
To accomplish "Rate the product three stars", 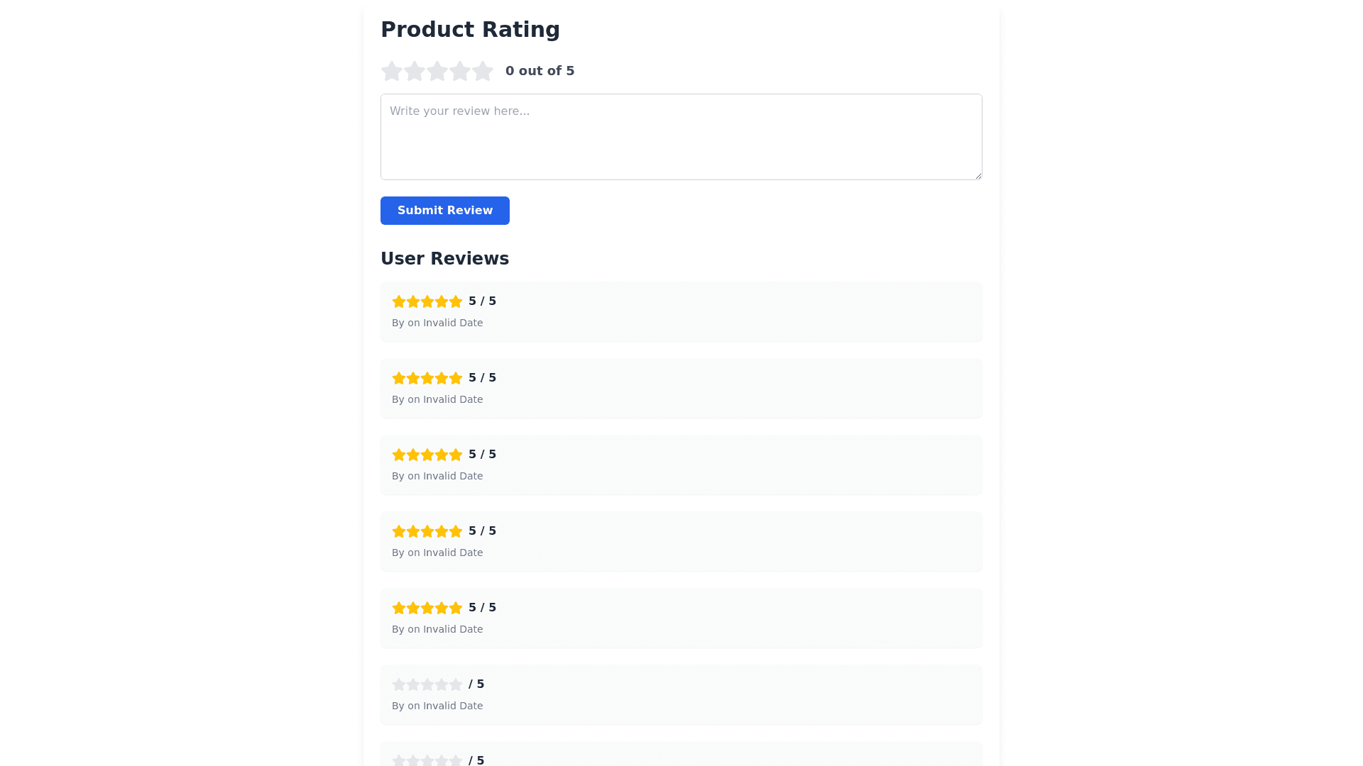I will click(x=437, y=71).
